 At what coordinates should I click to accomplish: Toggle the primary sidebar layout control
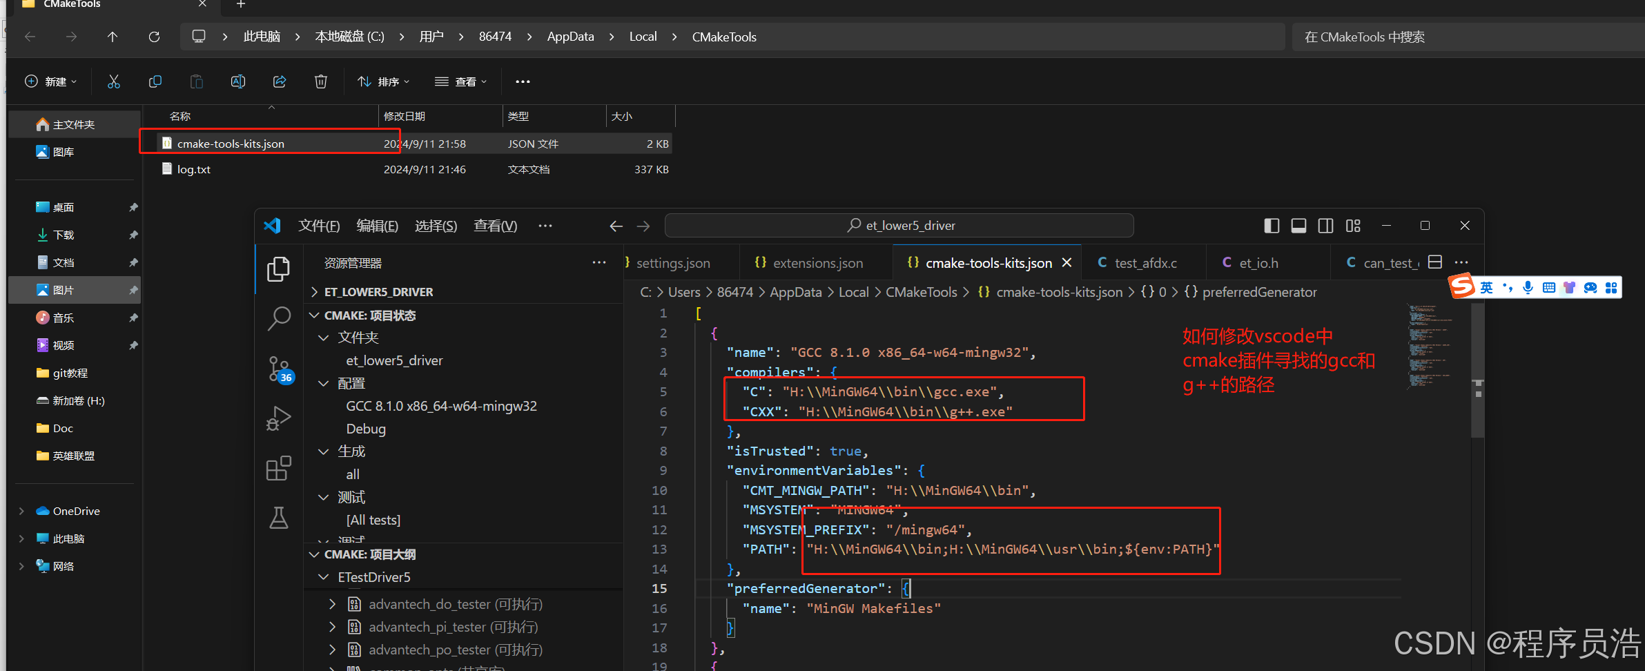pos(1271,225)
